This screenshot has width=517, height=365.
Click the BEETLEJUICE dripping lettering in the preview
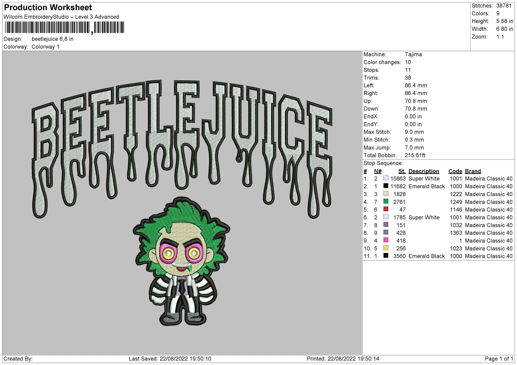coord(182,149)
